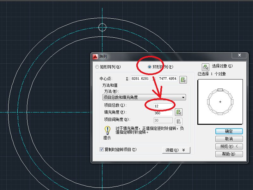
Task: Click the 帮助 button
Action: pyautogui.click(x=229, y=154)
